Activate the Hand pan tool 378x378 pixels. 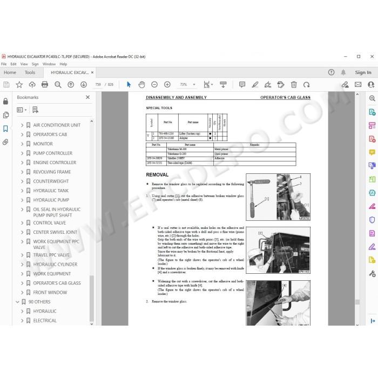pyautogui.click(x=141, y=85)
